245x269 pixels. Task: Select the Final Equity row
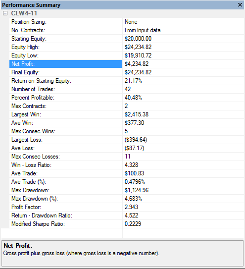127,72
